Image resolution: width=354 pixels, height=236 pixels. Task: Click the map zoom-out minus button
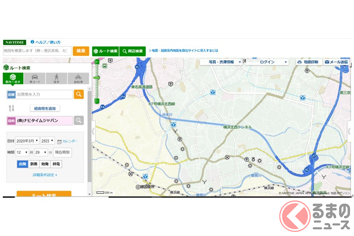[x=97, y=101]
